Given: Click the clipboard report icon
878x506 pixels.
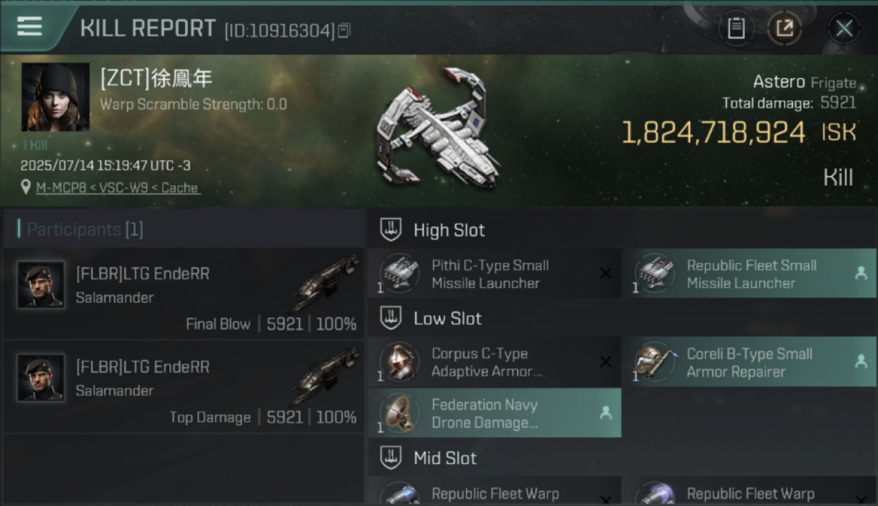Looking at the screenshot, I should pos(736,28).
